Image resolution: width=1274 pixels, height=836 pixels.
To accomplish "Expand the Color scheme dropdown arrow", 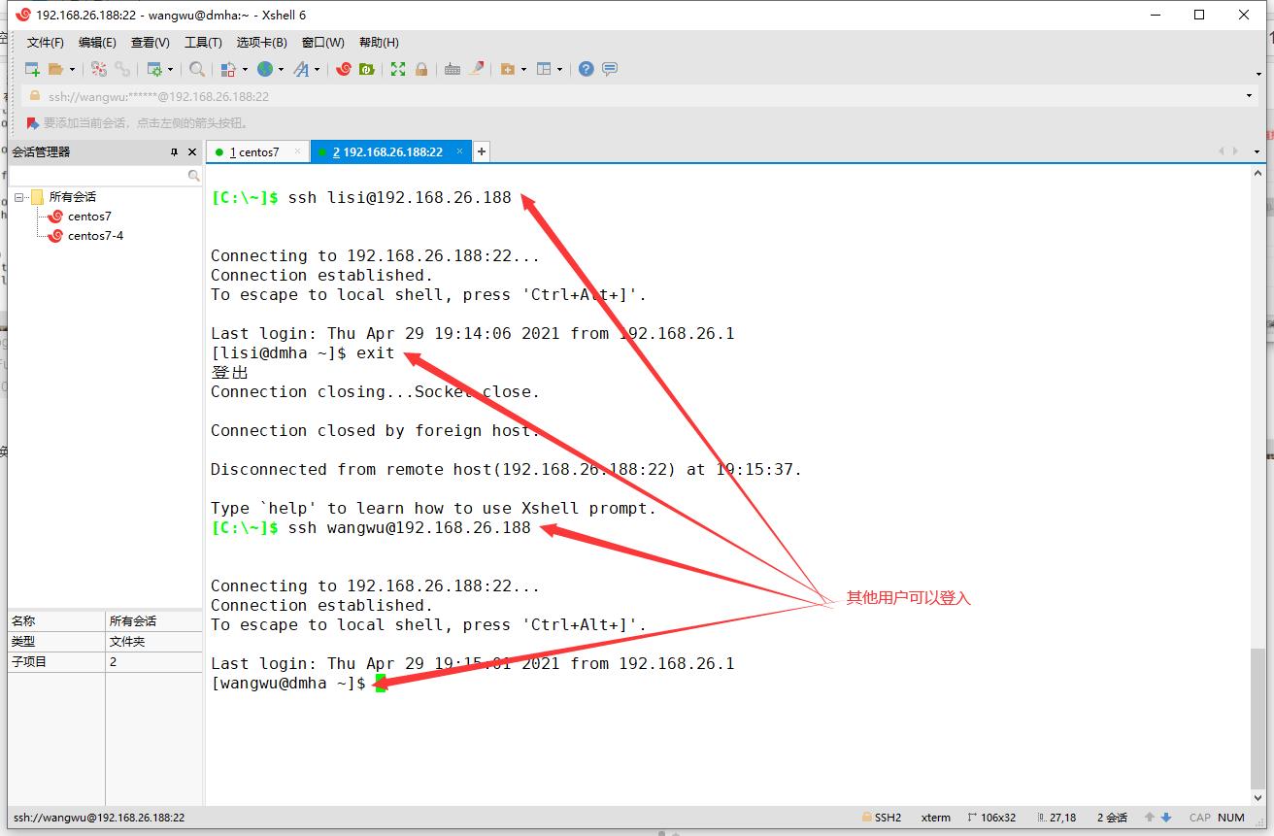I will 245,69.
